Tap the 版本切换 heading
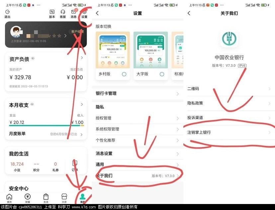This screenshot has height=210, width=275. pyautogui.click(x=104, y=27)
